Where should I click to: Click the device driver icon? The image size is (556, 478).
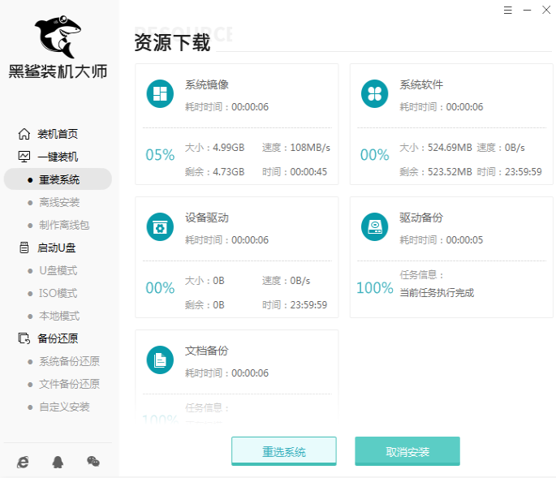(160, 227)
